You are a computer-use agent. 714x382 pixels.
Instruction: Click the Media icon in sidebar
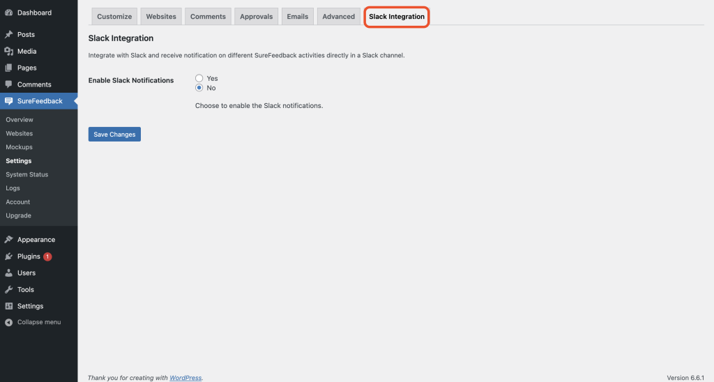tap(8, 52)
